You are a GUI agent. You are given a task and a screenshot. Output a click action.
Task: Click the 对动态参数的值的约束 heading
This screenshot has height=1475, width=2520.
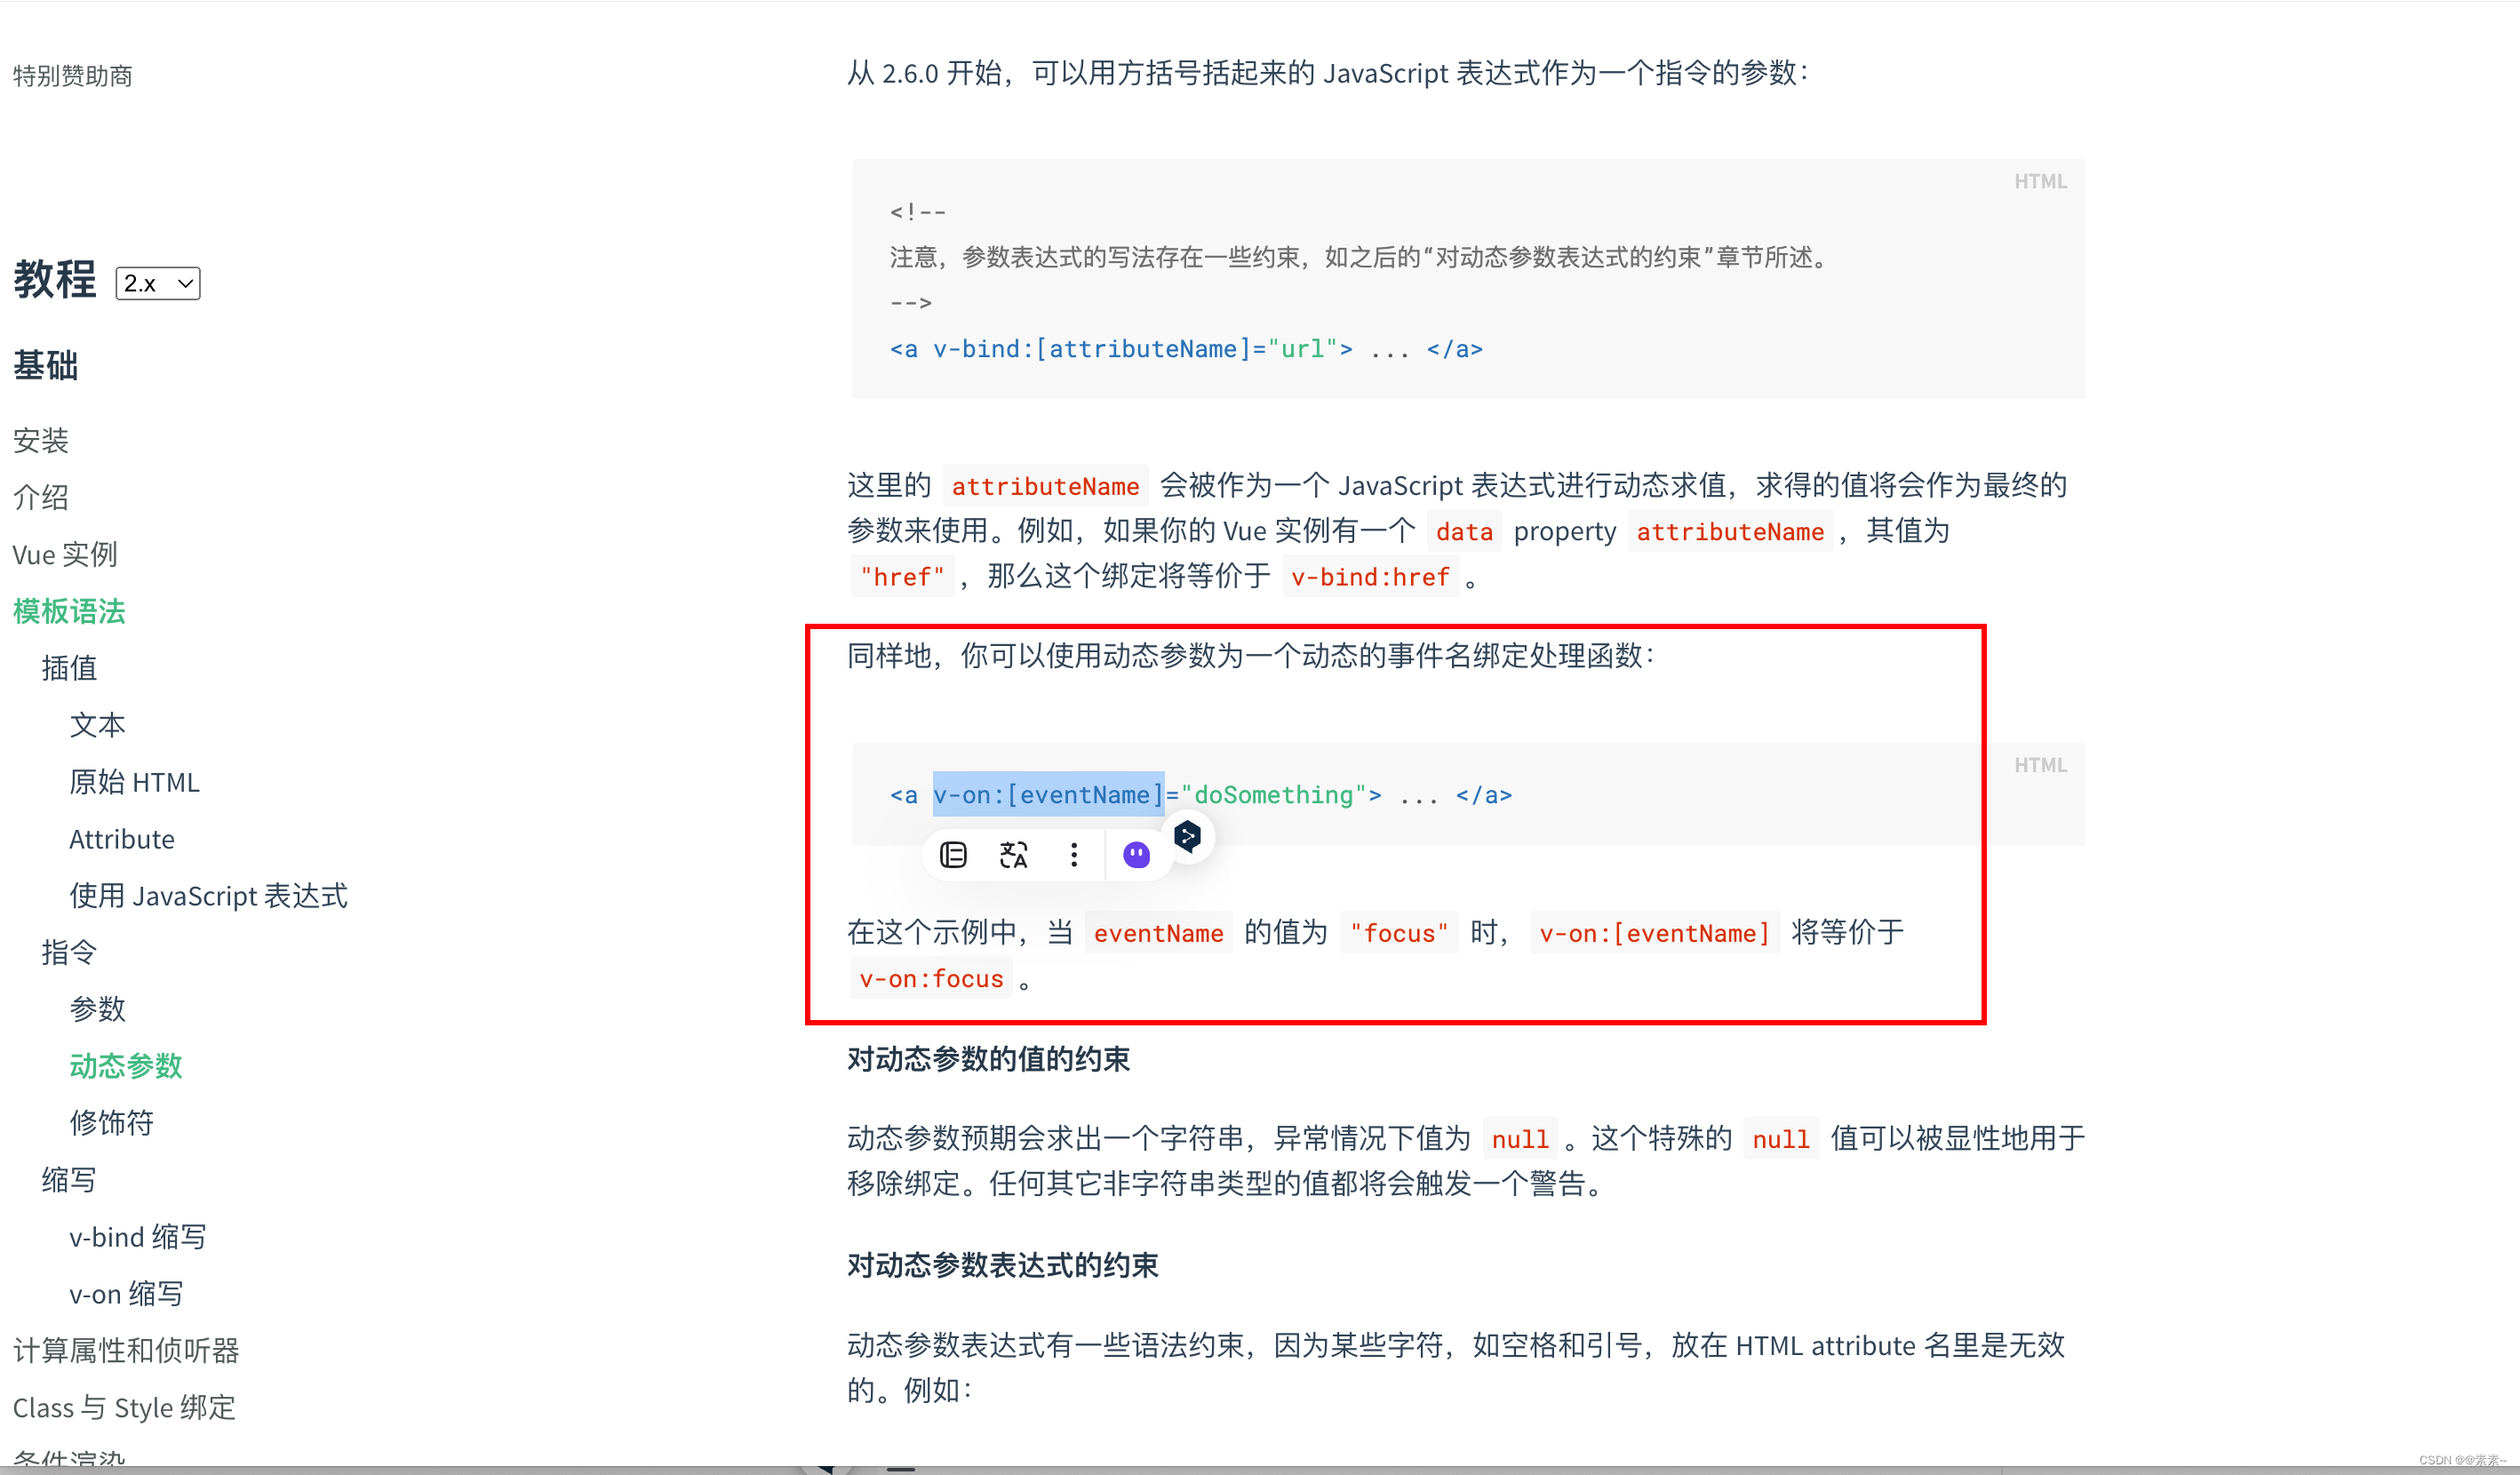coord(989,1059)
